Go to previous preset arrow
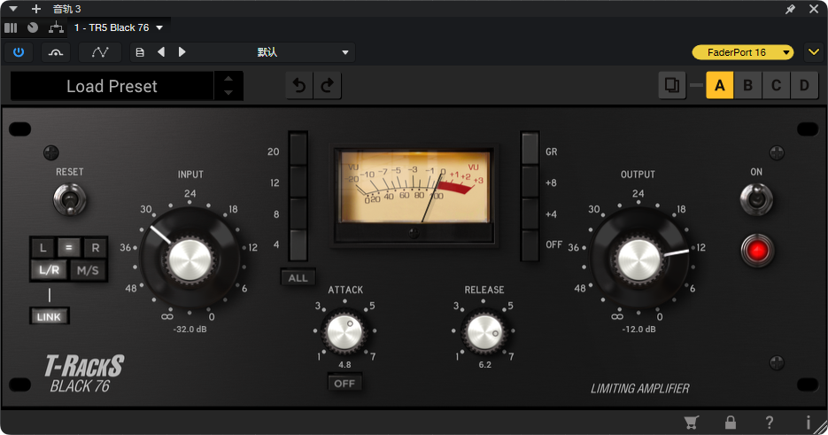The height and width of the screenshot is (435, 828). (161, 51)
